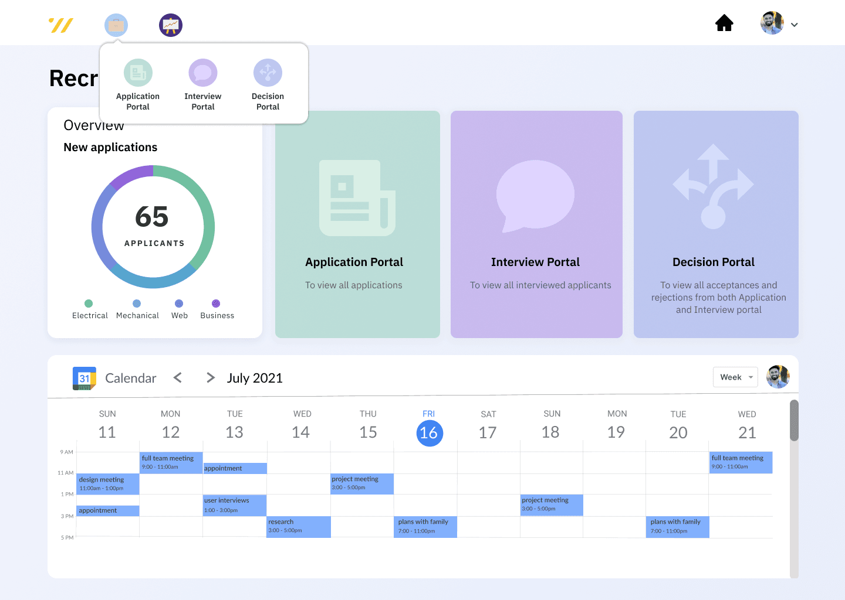The height and width of the screenshot is (600, 845).
Task: Click the July 2021 month label
Action: pos(255,379)
